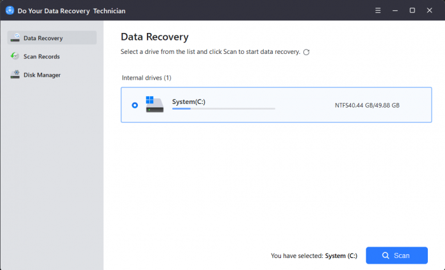Click the magnifier icon in Scan button
The height and width of the screenshot is (270, 445).
(385, 255)
